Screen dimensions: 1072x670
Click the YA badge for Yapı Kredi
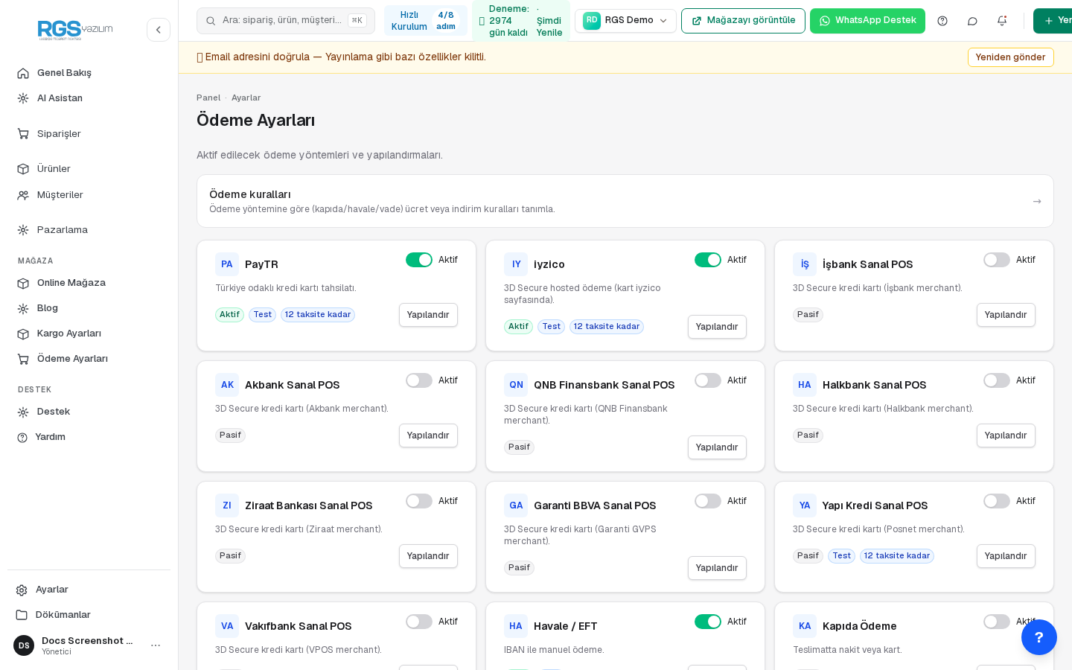[805, 505]
